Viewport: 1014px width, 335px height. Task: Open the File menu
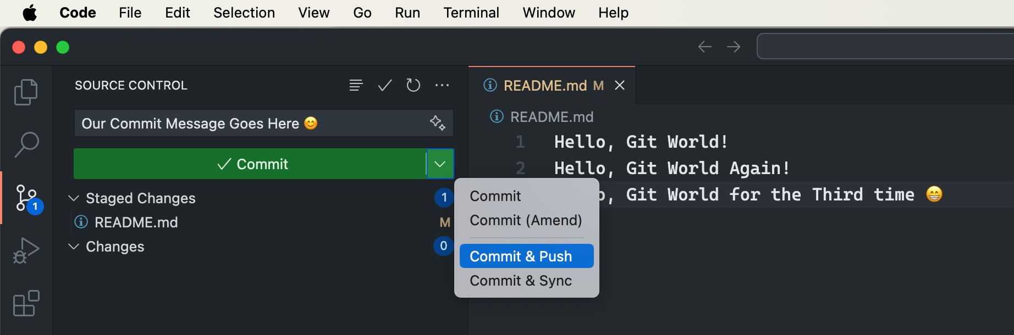pos(130,13)
